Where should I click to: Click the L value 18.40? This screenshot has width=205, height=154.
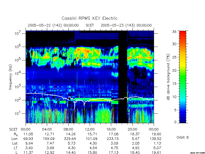tap(135, 152)
